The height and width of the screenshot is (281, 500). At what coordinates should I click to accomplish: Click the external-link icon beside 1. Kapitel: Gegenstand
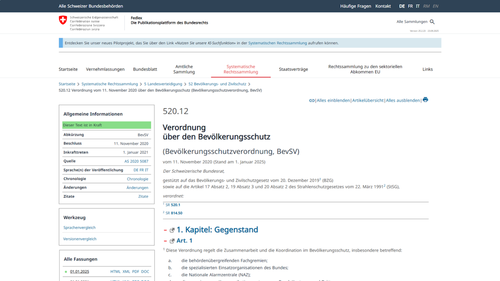[x=172, y=229]
